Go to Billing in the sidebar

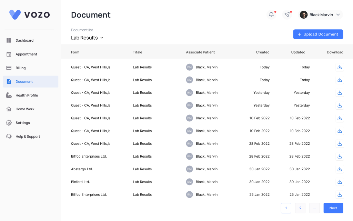(x=21, y=68)
